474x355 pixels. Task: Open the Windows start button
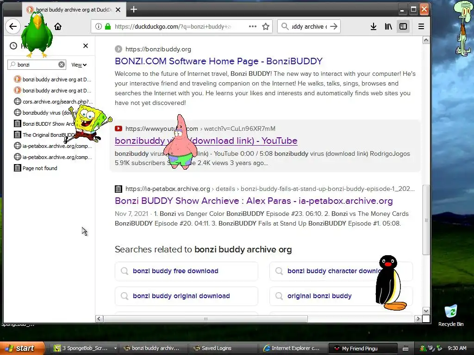22,348
